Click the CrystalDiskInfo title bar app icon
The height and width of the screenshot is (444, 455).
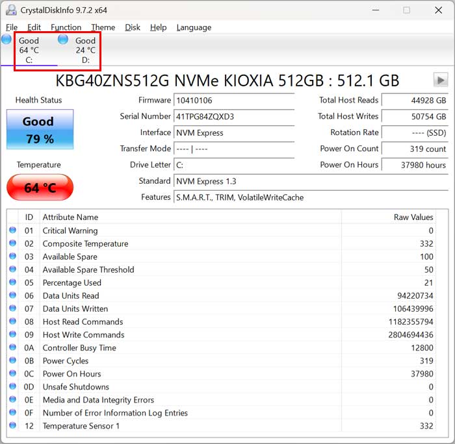[x=11, y=10]
